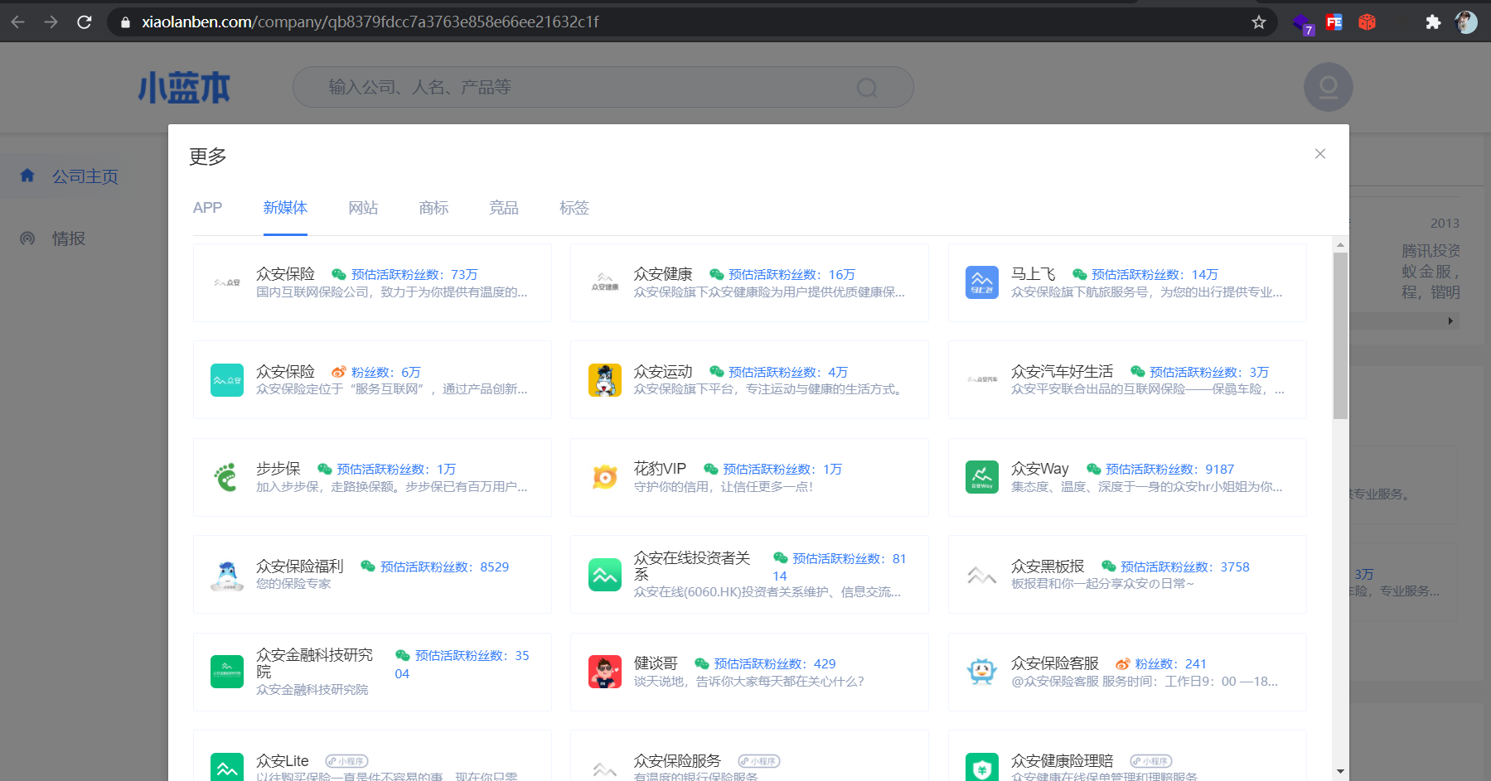Click the 众安Lite mini-program logo
The image size is (1491, 781).
click(227, 768)
